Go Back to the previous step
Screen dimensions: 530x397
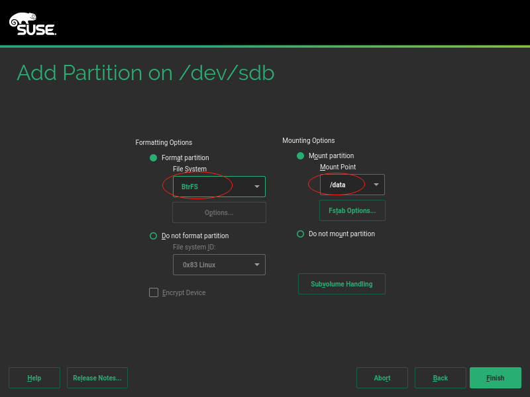point(440,378)
